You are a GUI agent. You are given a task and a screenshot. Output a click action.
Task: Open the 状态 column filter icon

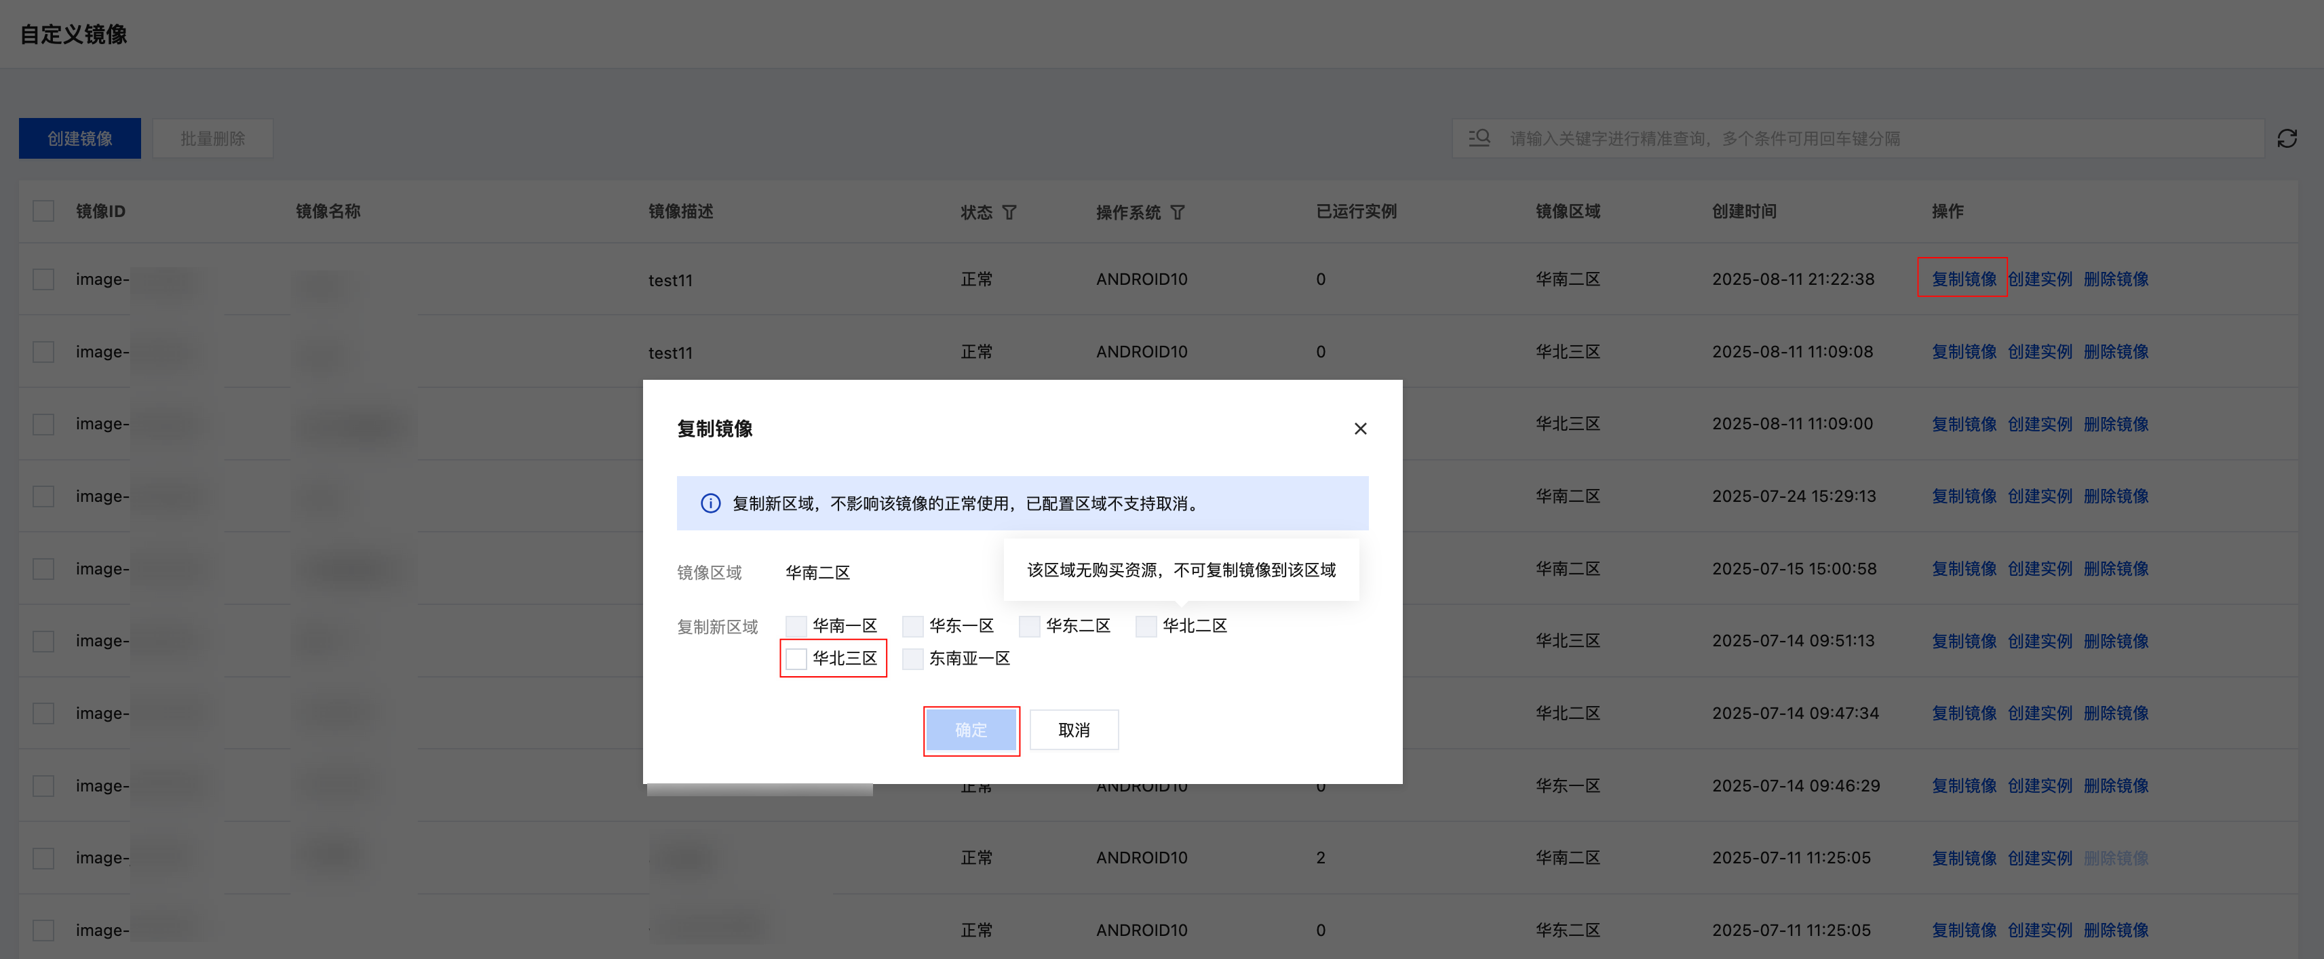click(1009, 212)
